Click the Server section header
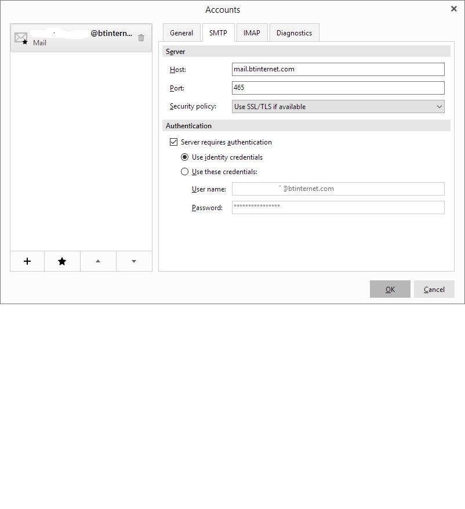 click(306, 52)
